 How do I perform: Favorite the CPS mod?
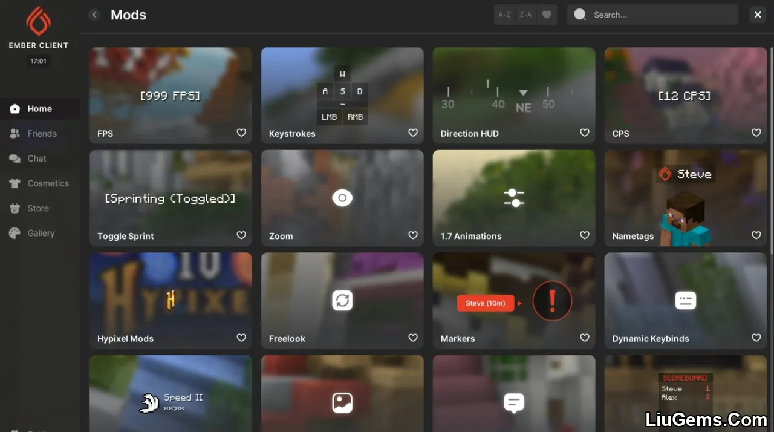756,133
